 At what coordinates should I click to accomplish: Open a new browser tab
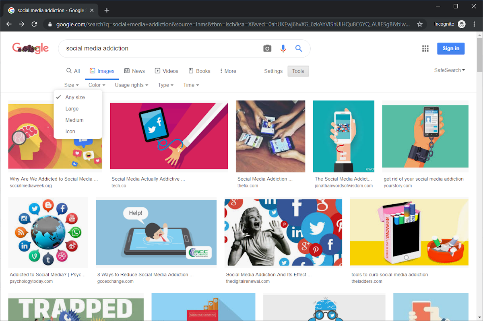[107, 10]
